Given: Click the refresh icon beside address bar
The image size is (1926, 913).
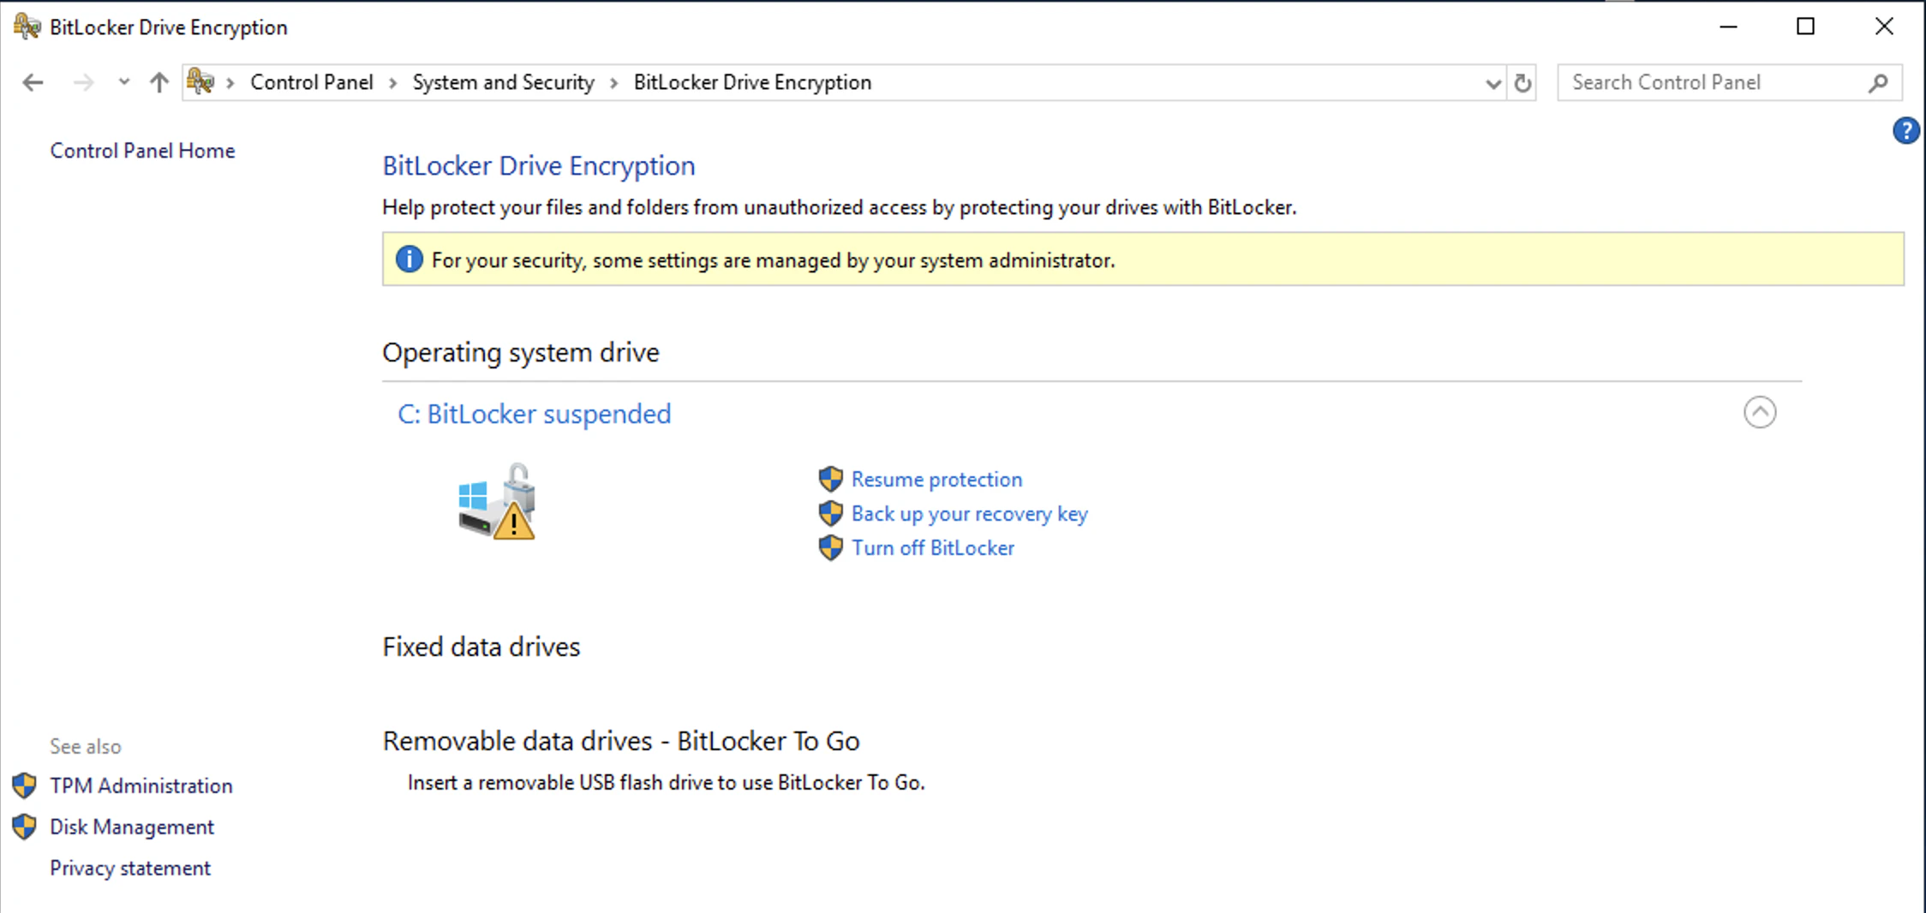Looking at the screenshot, I should (1522, 83).
